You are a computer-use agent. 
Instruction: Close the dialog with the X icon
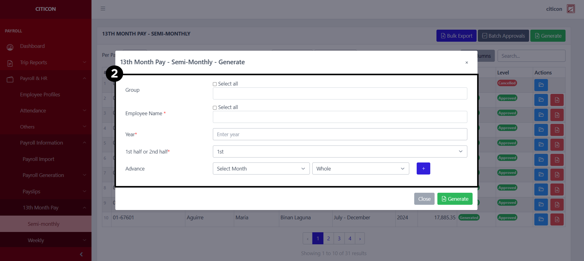(x=467, y=62)
